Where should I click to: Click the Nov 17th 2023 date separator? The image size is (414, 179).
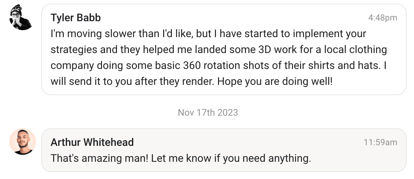click(208, 112)
